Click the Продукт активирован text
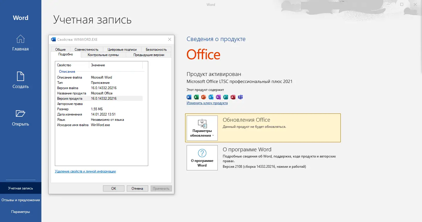Viewport: 422px width, 222px height. (x=214, y=74)
